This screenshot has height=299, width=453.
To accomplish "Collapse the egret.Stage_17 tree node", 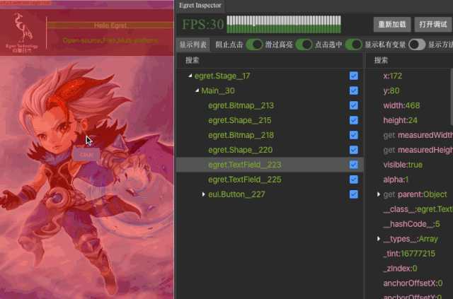I will point(190,76).
